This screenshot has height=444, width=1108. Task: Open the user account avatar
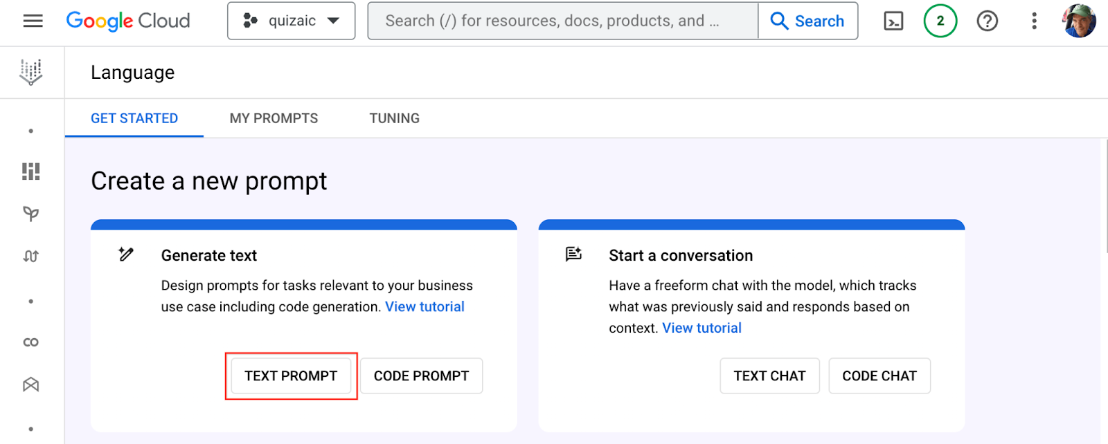[1079, 21]
